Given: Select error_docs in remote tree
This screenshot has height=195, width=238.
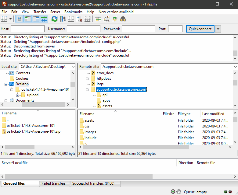Looking at the screenshot, I should (x=105, y=73).
